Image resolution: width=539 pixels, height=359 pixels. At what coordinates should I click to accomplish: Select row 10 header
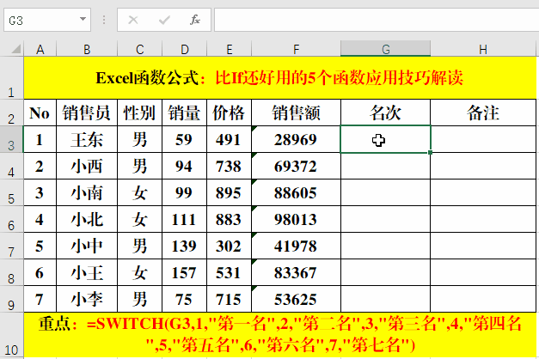12,335
